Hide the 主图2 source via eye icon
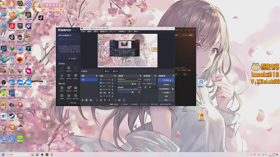 [109, 93]
